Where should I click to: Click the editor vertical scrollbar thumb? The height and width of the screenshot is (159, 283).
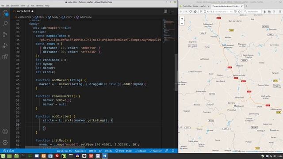(176, 72)
